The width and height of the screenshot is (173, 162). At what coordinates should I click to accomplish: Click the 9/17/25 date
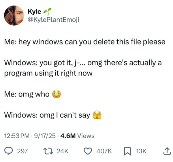pyautogui.click(x=45, y=136)
